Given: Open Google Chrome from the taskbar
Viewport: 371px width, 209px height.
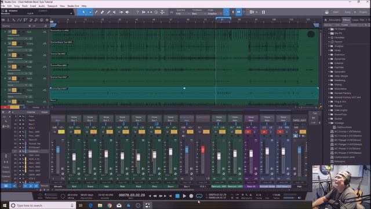Looking at the screenshot, I should 110,206.
